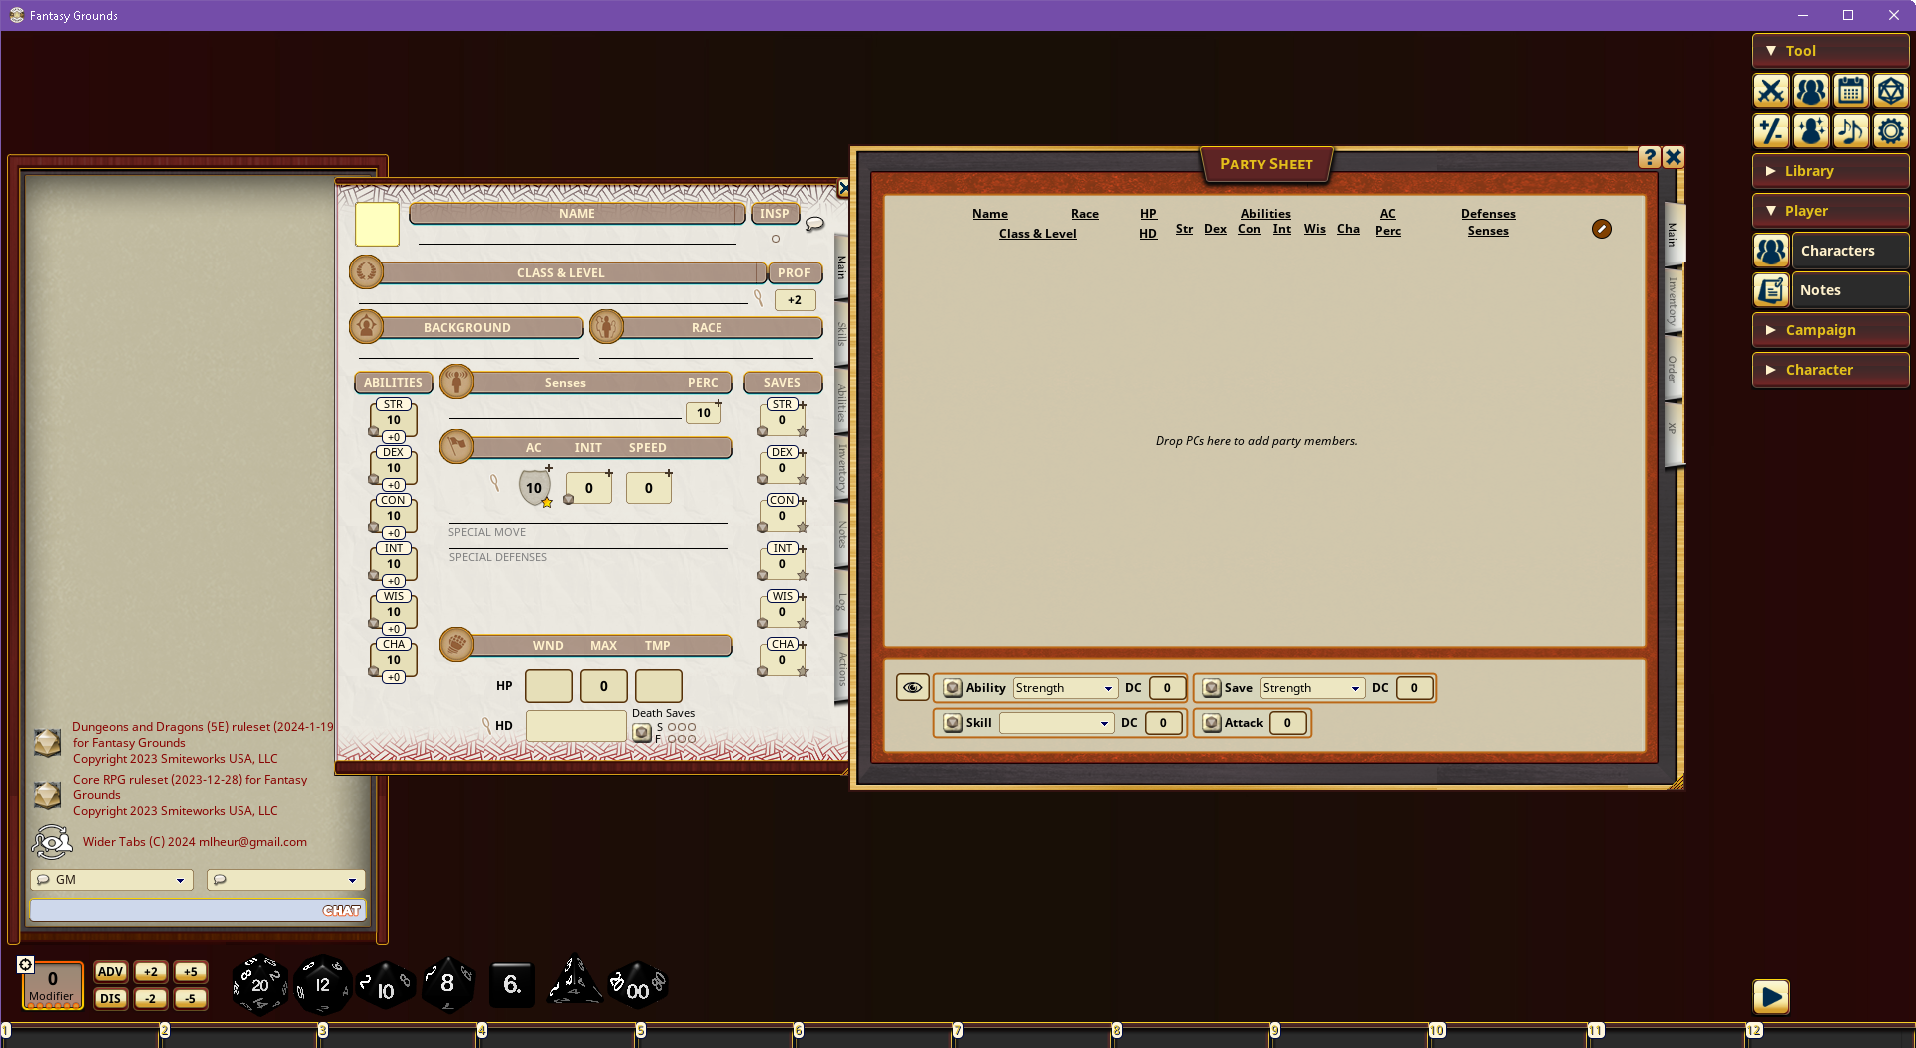Open the GM speaker dropdown in chat
The width and height of the screenshot is (1916, 1048).
pyautogui.click(x=112, y=880)
